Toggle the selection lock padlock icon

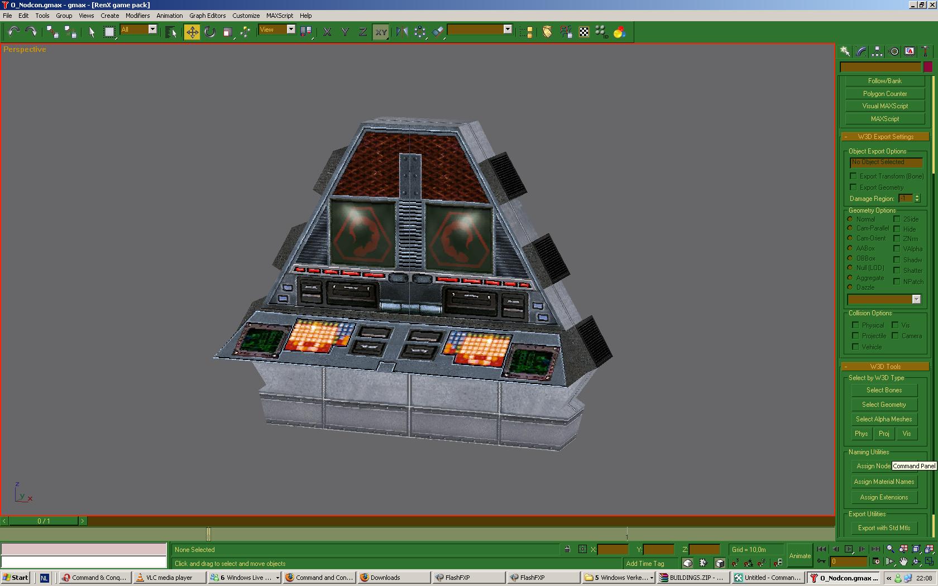(x=567, y=549)
